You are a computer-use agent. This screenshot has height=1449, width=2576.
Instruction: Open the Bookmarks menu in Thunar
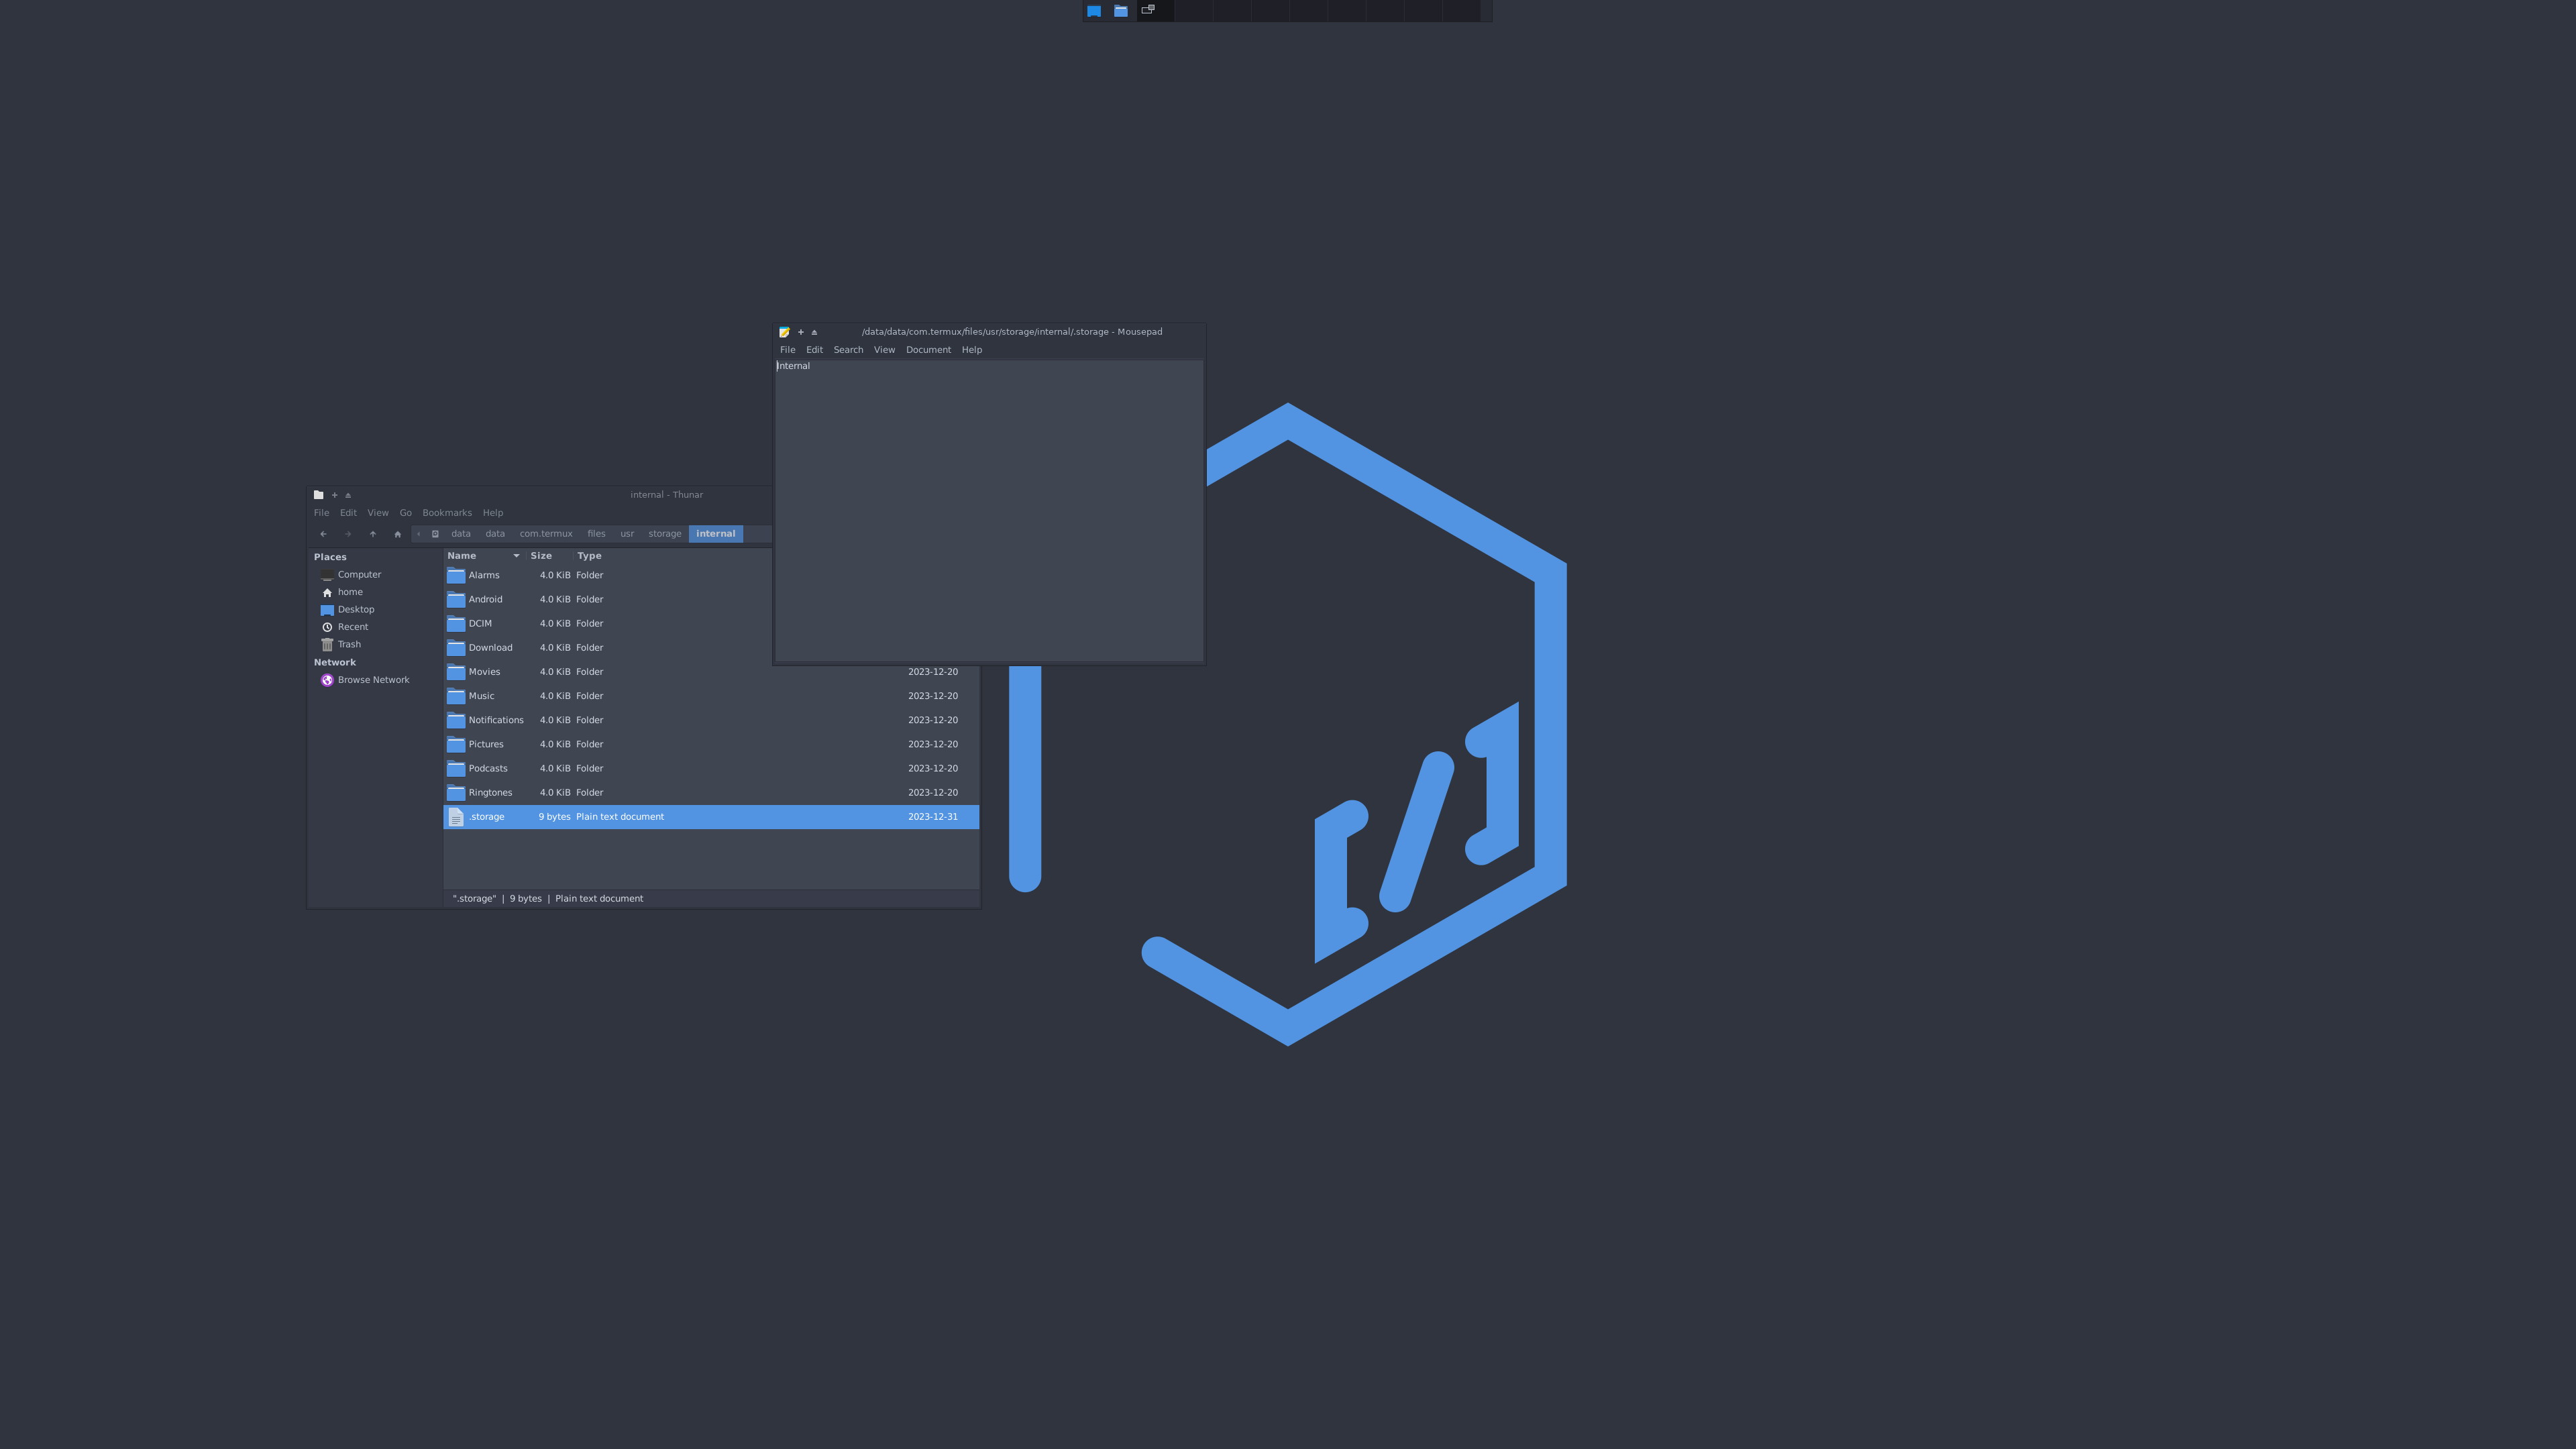point(446,513)
